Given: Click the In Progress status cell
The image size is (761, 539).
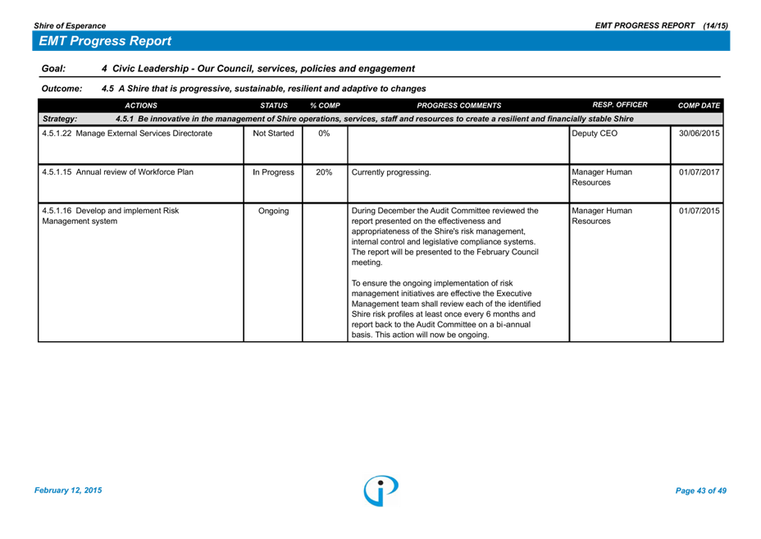Looking at the screenshot, I should tap(273, 172).
